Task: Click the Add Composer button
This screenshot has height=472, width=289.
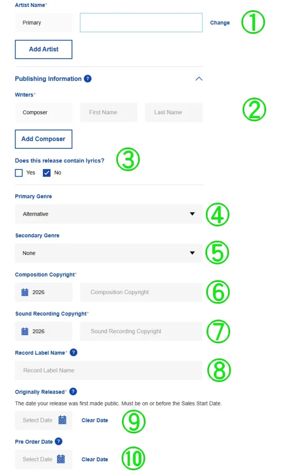Action: [43, 139]
